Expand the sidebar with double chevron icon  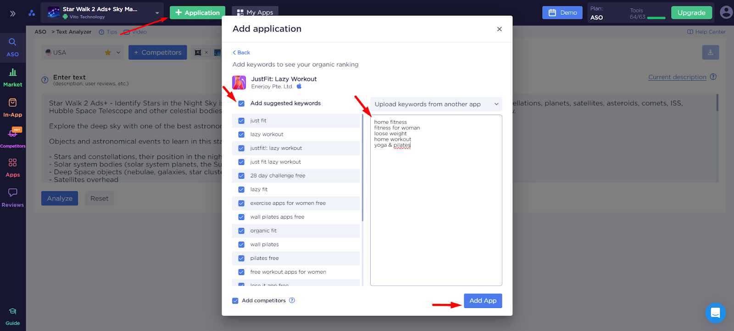(13, 13)
